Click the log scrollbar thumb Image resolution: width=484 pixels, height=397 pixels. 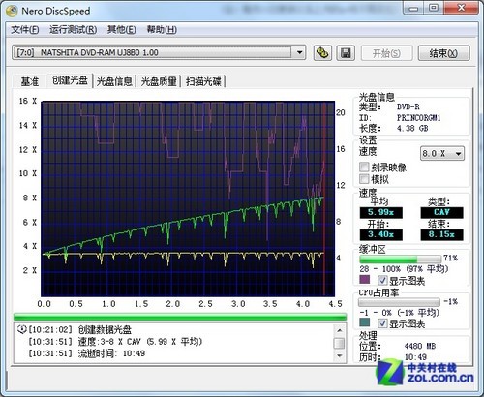pyautogui.click(x=339, y=343)
